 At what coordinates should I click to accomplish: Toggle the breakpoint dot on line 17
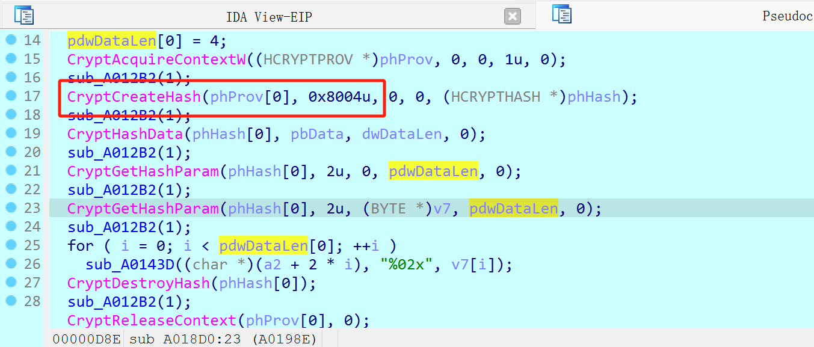tap(11, 96)
